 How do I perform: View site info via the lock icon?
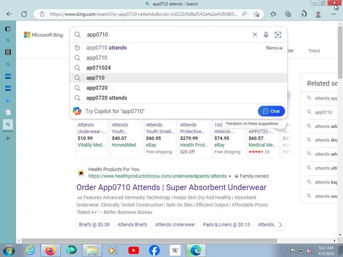point(42,14)
